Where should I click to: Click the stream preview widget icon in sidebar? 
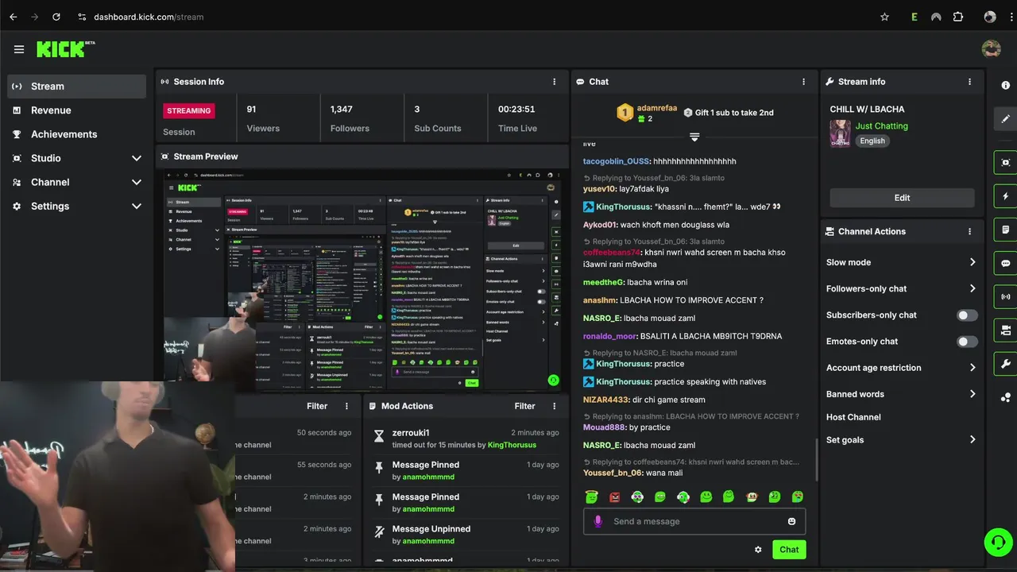pos(1006,163)
